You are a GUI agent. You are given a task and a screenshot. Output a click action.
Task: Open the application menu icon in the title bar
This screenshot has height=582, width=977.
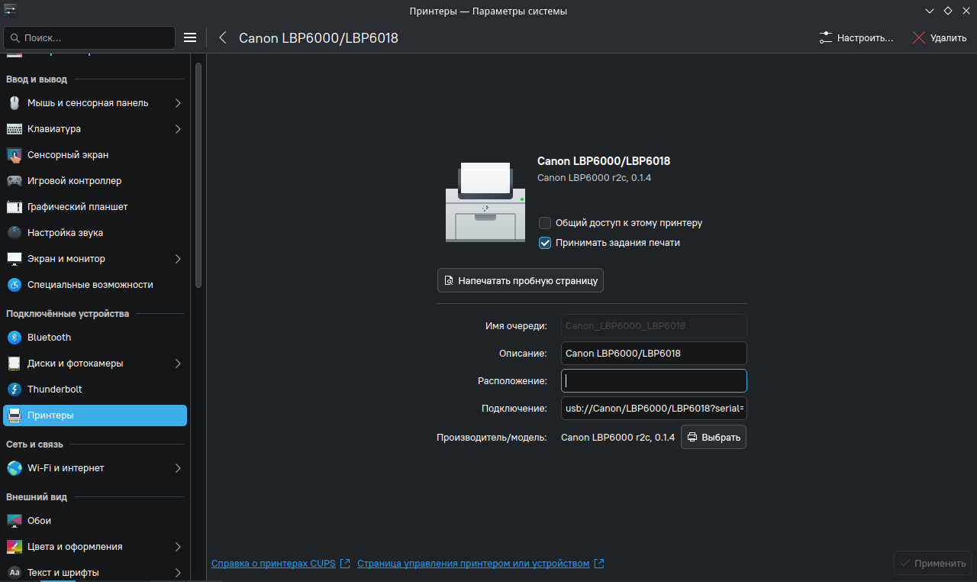[11, 11]
